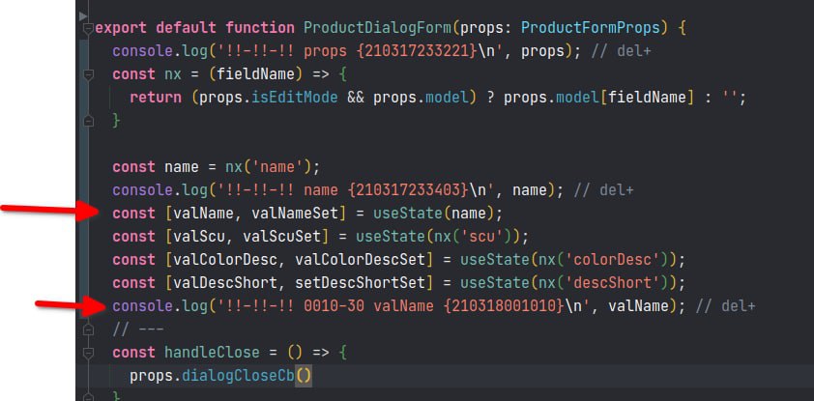Collapse the ProductDialogForm function fold marker
This screenshot has height=401, width=814.
tap(89, 28)
